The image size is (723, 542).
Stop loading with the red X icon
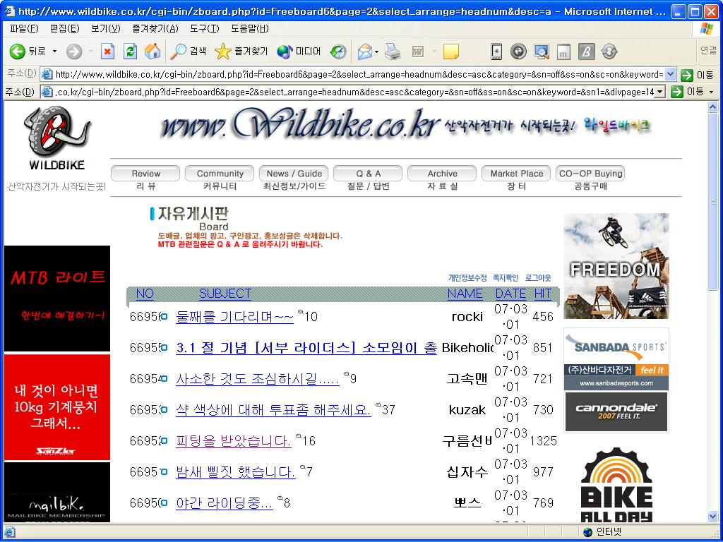107,51
